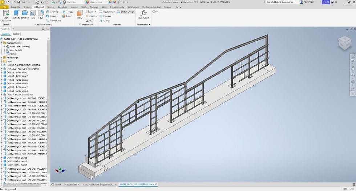Select the Extrude tool
Image resolution: width=356 pixels, height=191 pixels.
coord(17,15)
